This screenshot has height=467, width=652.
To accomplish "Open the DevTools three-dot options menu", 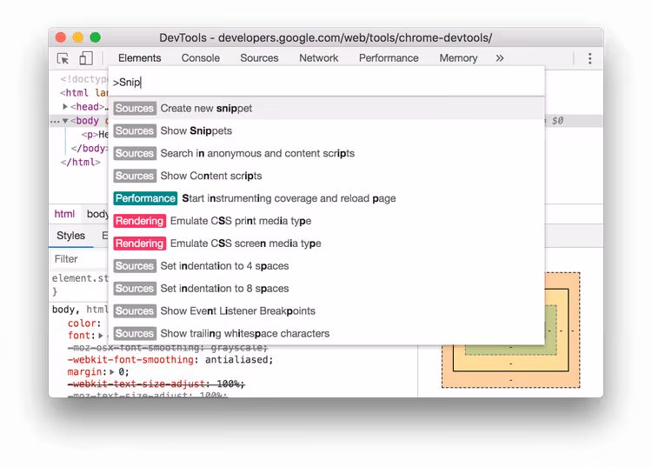I will (589, 58).
